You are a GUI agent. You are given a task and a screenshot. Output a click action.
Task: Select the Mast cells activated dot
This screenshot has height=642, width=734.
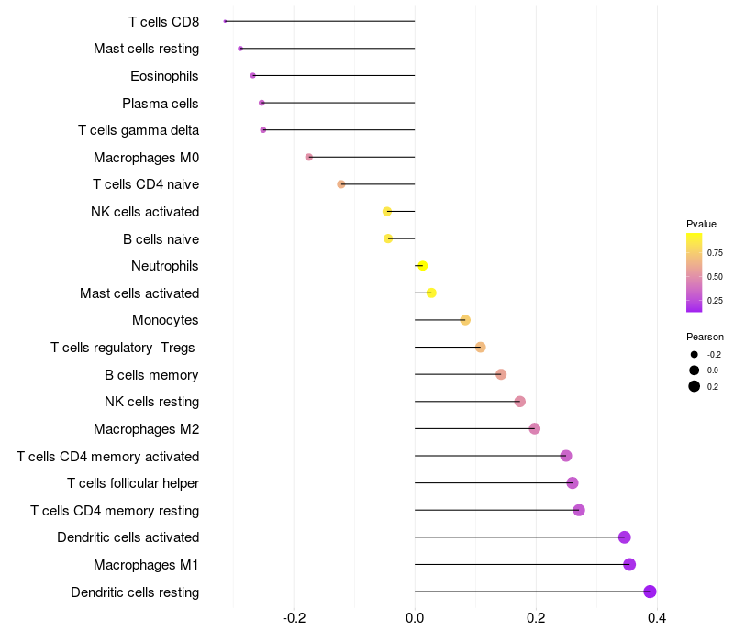point(431,293)
